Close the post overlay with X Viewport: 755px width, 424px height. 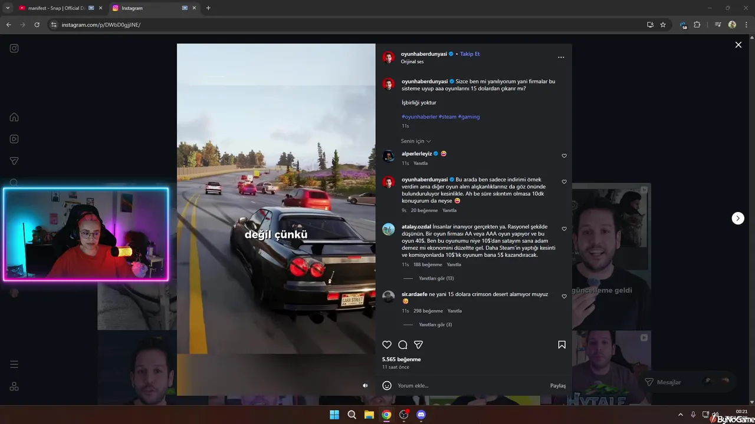(x=738, y=45)
